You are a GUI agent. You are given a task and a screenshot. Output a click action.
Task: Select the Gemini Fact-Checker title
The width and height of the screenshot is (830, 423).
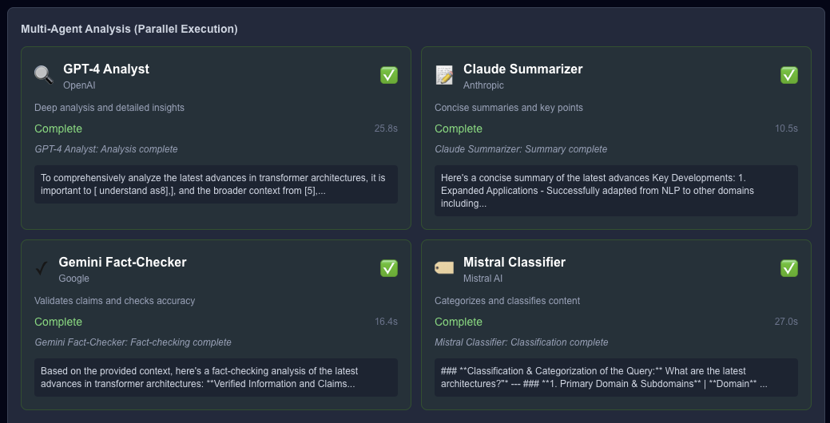122,262
